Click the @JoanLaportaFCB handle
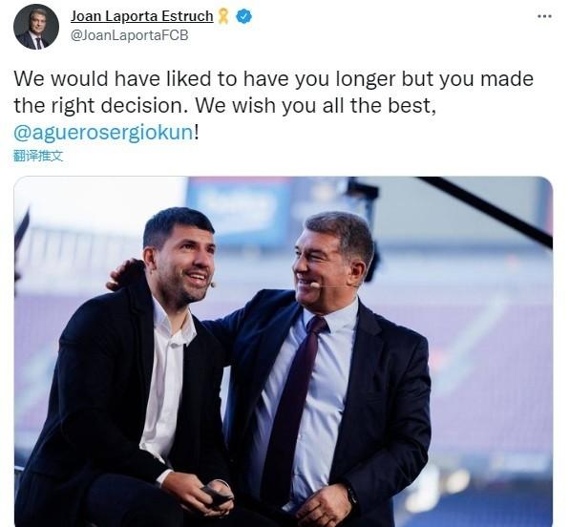The height and width of the screenshot is (527, 569). click(129, 35)
